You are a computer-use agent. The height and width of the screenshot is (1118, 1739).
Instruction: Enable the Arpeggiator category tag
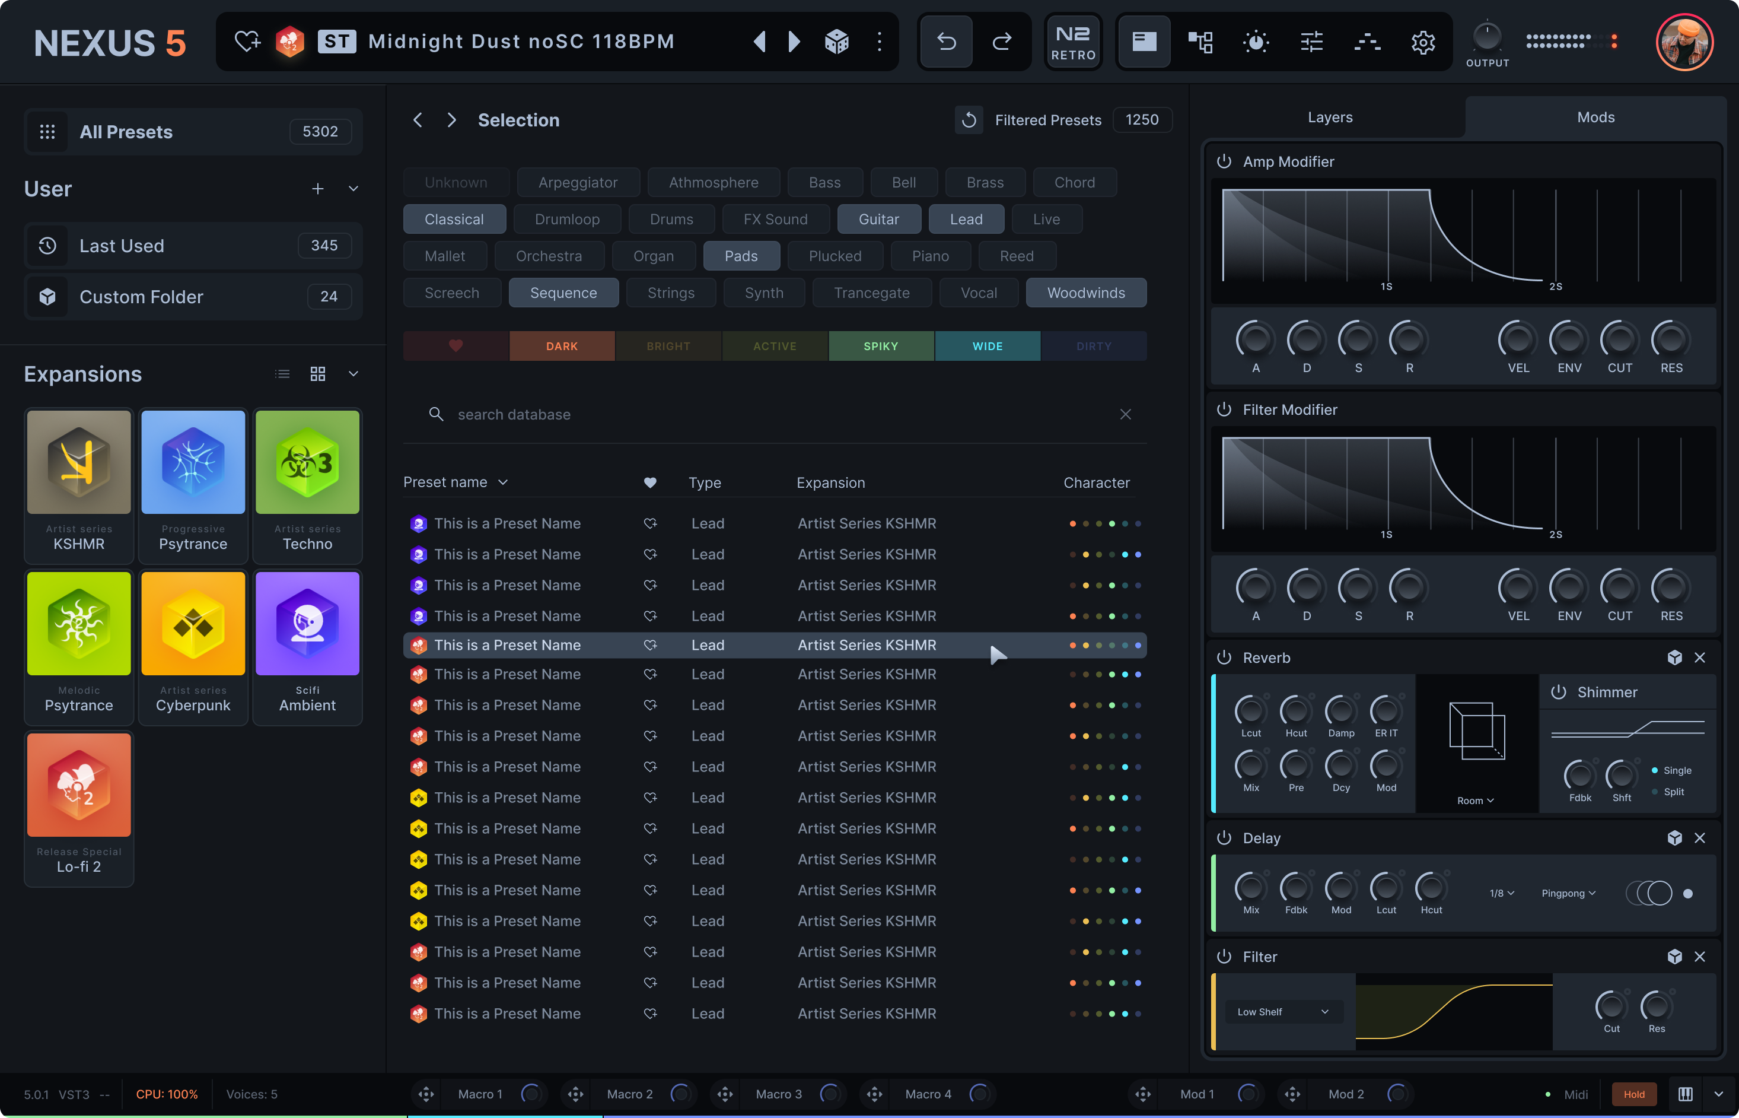click(578, 182)
